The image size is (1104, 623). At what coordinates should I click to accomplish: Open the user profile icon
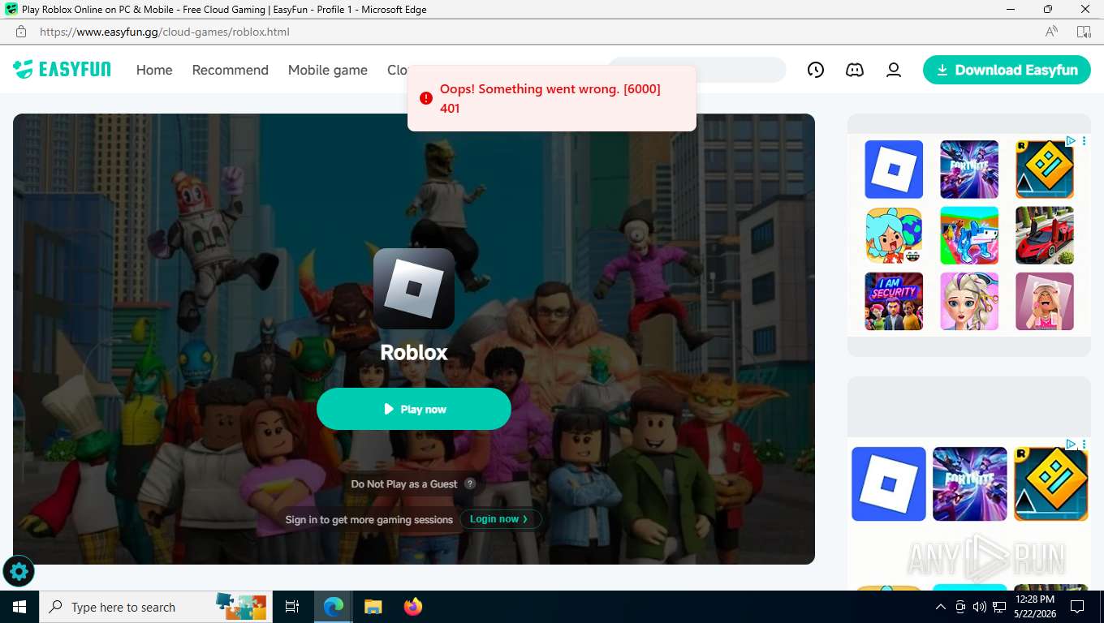[x=894, y=70]
